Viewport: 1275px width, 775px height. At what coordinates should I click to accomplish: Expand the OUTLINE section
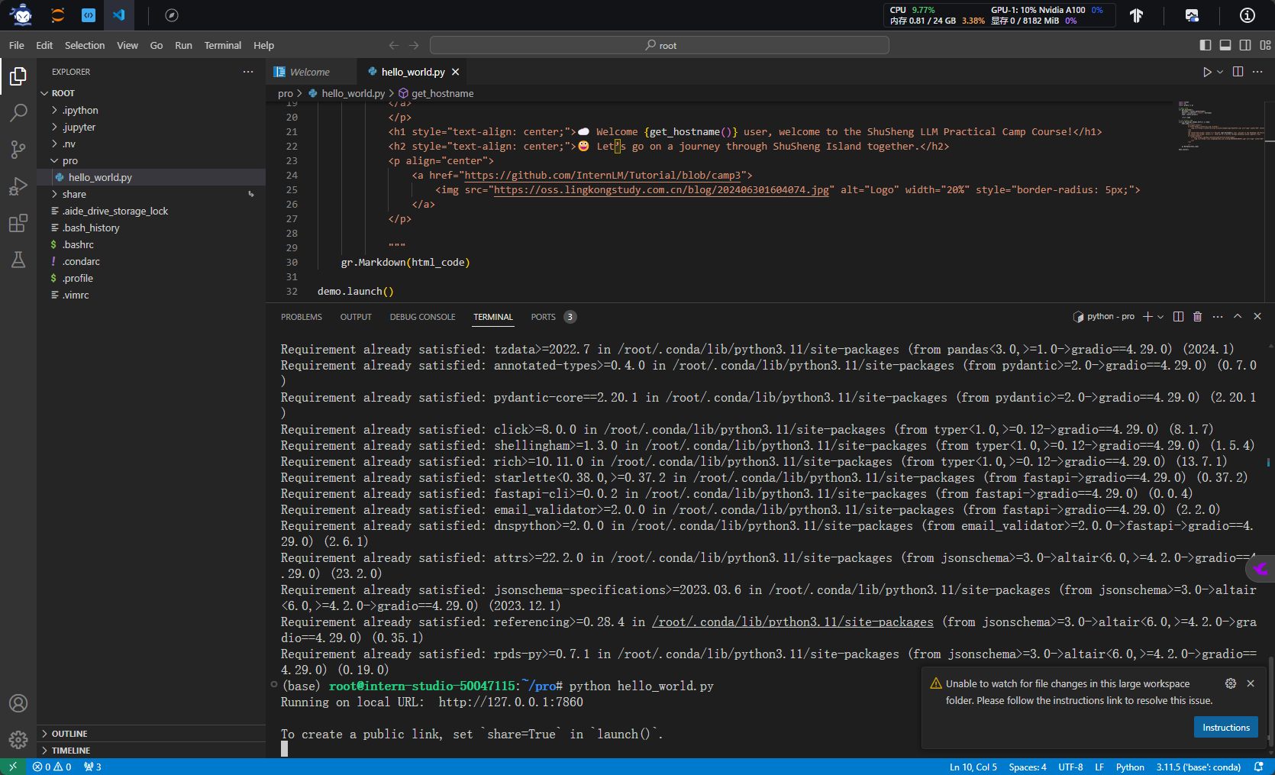[151, 734]
